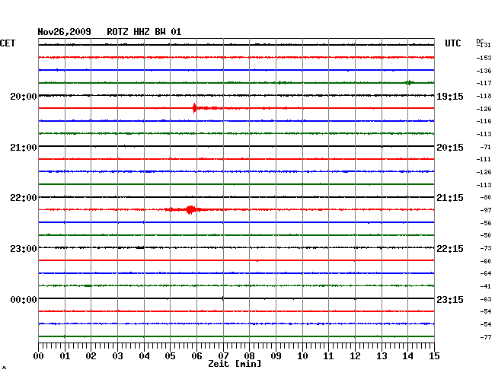Click minute axis tick label 07
This screenshot has height=376, width=495.
pyautogui.click(x=223, y=356)
